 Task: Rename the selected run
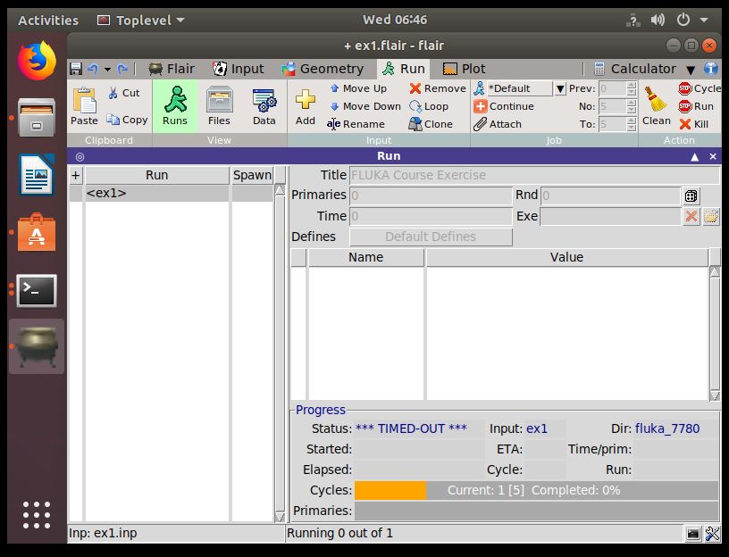click(x=356, y=124)
